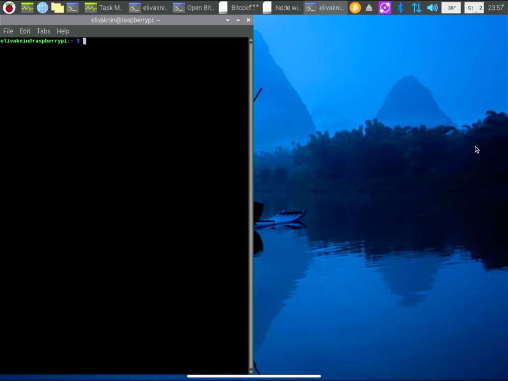
Task: Click the terminal's horizontal scrollbar
Action: pos(253,375)
